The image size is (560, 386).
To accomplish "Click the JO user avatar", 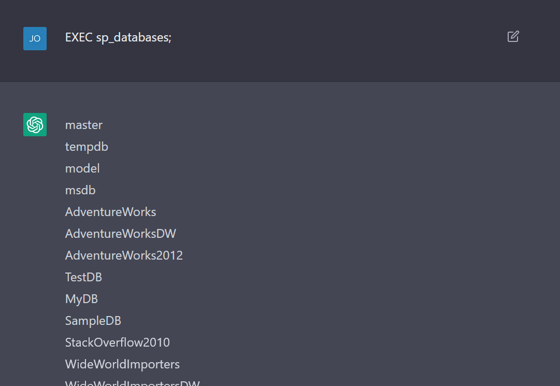I will point(35,38).
